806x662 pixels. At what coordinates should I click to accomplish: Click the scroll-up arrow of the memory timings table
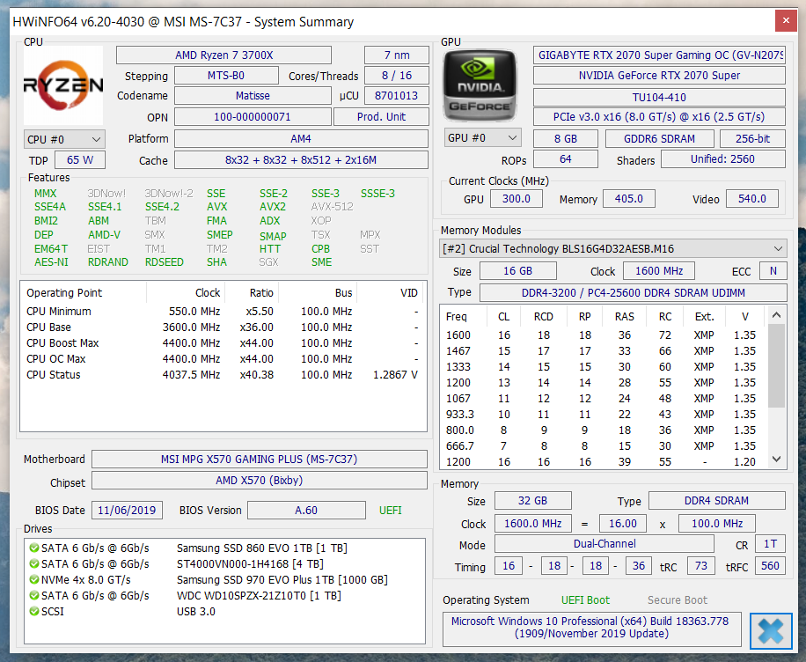coord(777,315)
